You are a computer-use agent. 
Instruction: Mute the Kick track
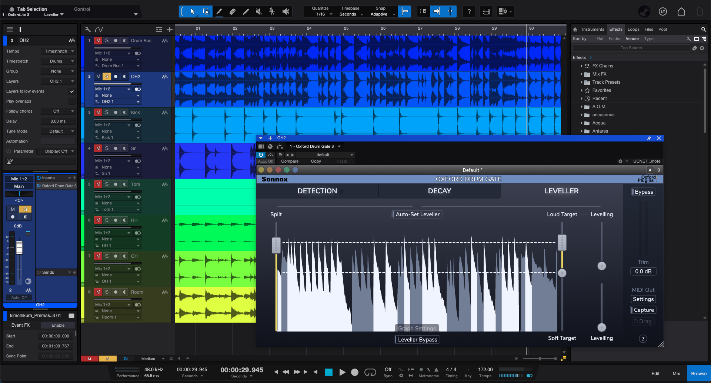click(x=98, y=112)
